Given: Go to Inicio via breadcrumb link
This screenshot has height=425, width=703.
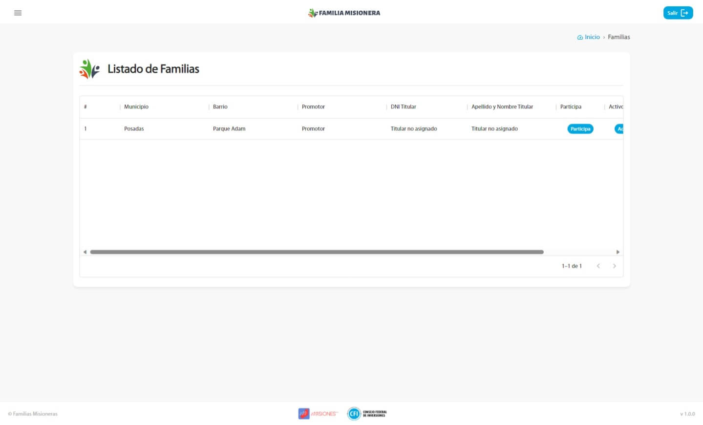Looking at the screenshot, I should tap(592, 37).
